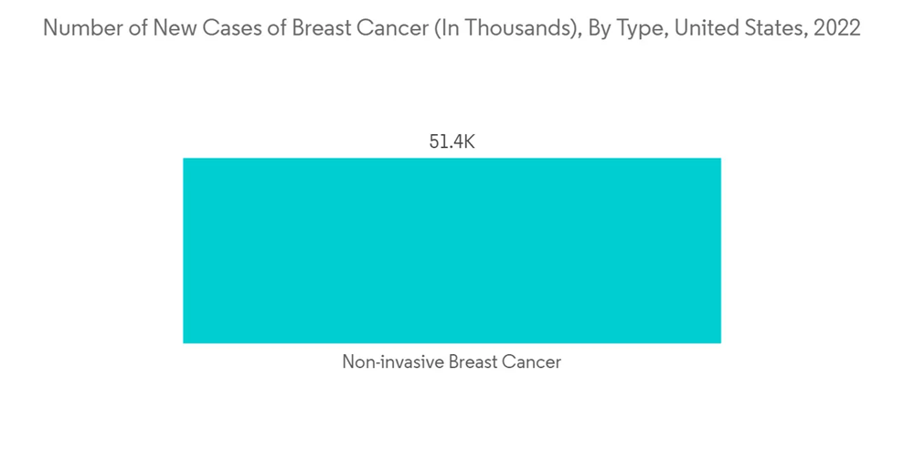
Task: Click the teal Non-invasive Breast Cancer bar
Action: pos(452,250)
